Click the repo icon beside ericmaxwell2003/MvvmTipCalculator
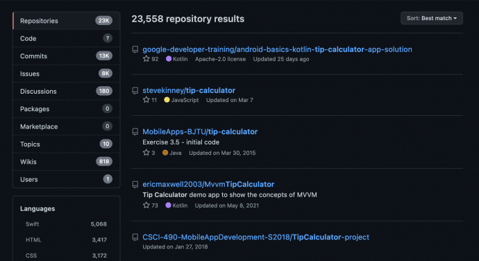The image size is (479, 261). point(135,184)
